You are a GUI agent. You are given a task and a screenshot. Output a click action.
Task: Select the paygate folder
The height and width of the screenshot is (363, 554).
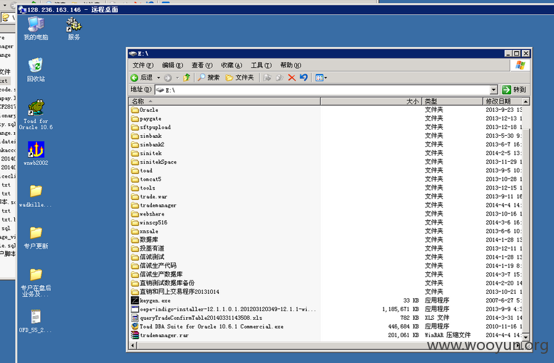151,119
